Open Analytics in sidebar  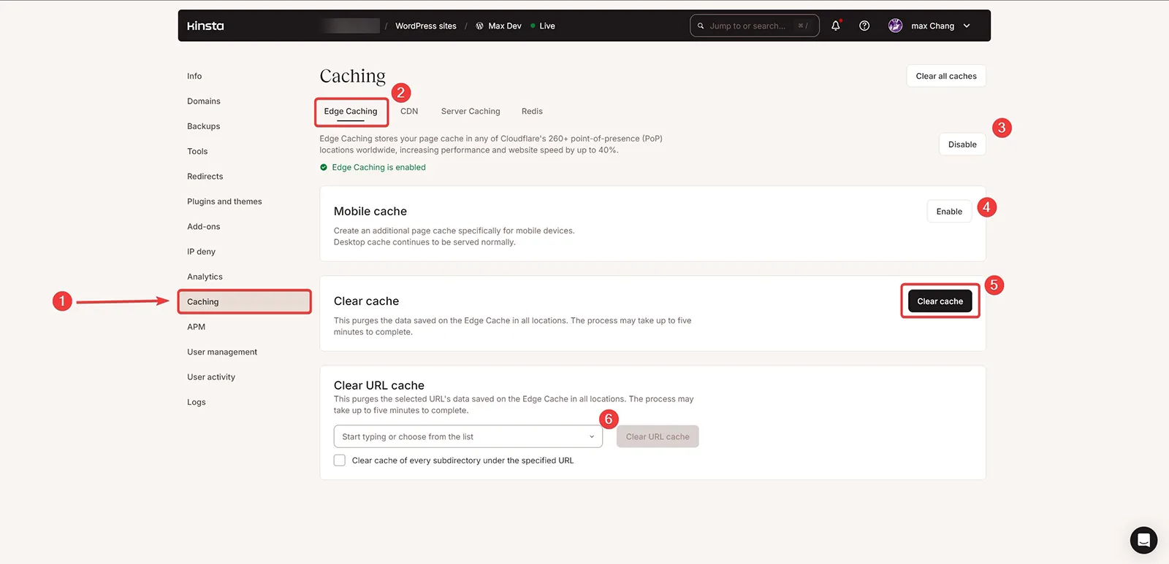(205, 277)
